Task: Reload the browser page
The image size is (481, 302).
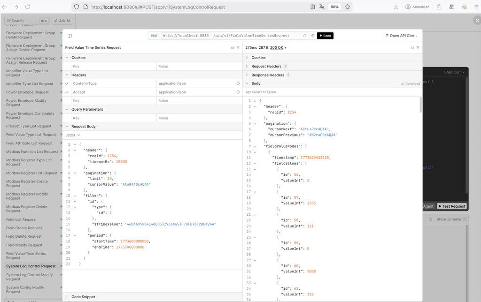Action: click(x=28, y=7)
